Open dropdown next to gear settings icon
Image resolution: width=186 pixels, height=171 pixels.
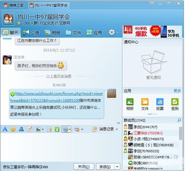point(118,33)
